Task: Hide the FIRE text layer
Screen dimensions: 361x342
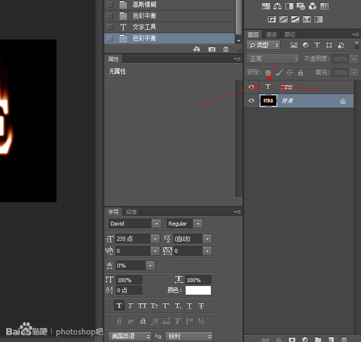Action: (x=251, y=87)
